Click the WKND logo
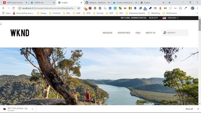The height and width of the screenshot is (113, 201). [20, 33]
